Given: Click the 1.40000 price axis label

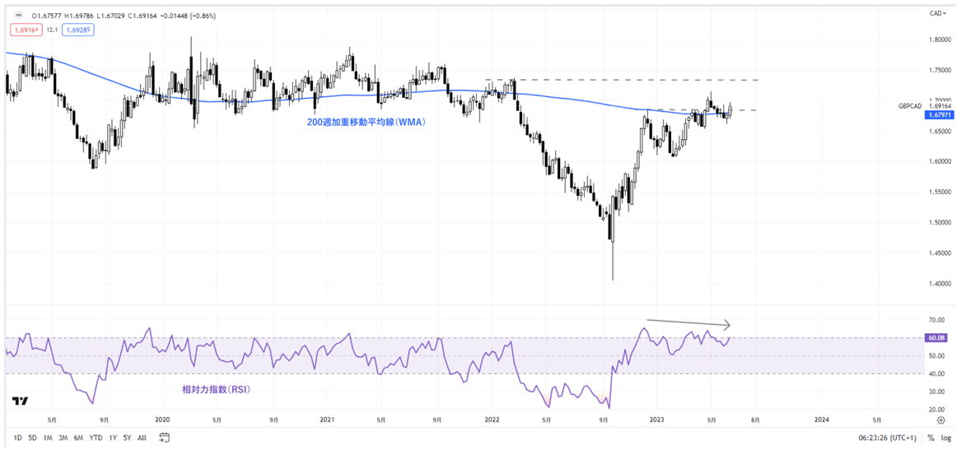Looking at the screenshot, I should pyautogui.click(x=939, y=284).
